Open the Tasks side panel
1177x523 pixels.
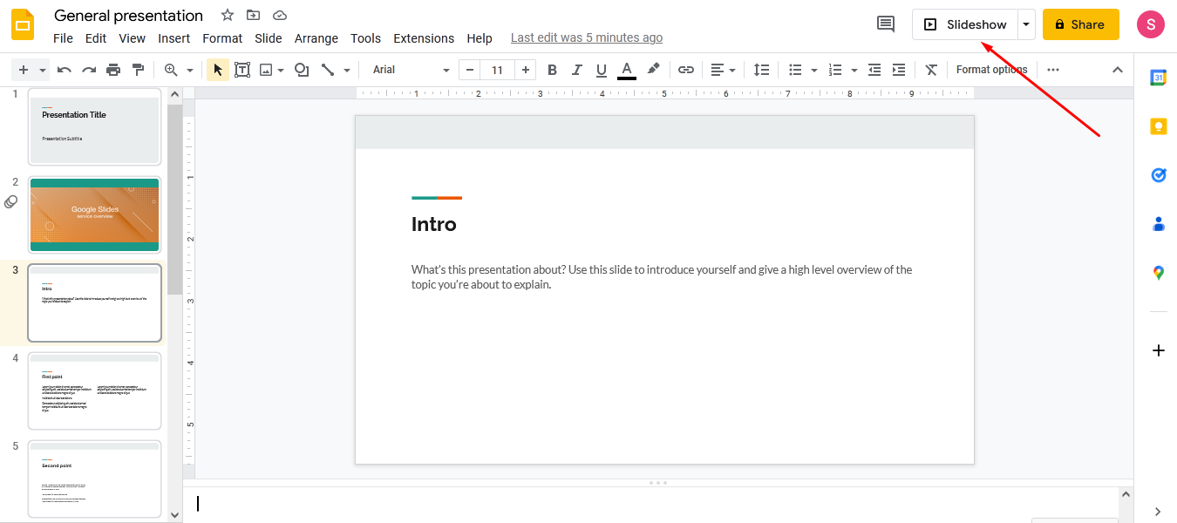(1158, 174)
